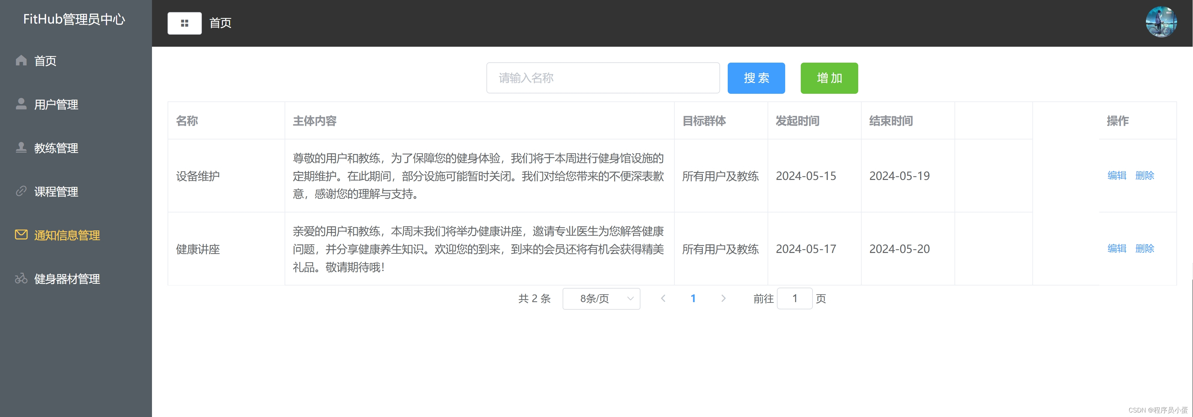Viewport: 1193px width, 417px height.
Task: Edit the 设备维护 notification row
Action: click(1116, 175)
